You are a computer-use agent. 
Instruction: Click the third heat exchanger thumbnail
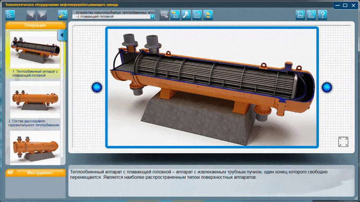[x=35, y=148]
